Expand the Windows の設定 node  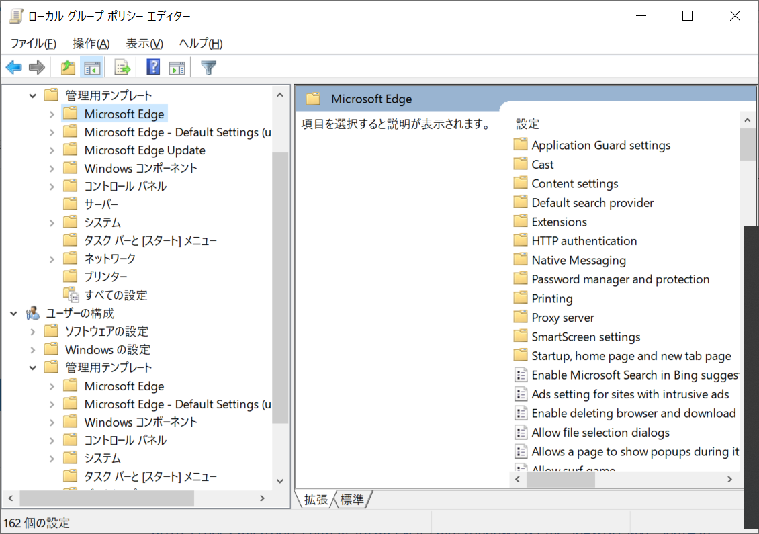click(x=32, y=349)
